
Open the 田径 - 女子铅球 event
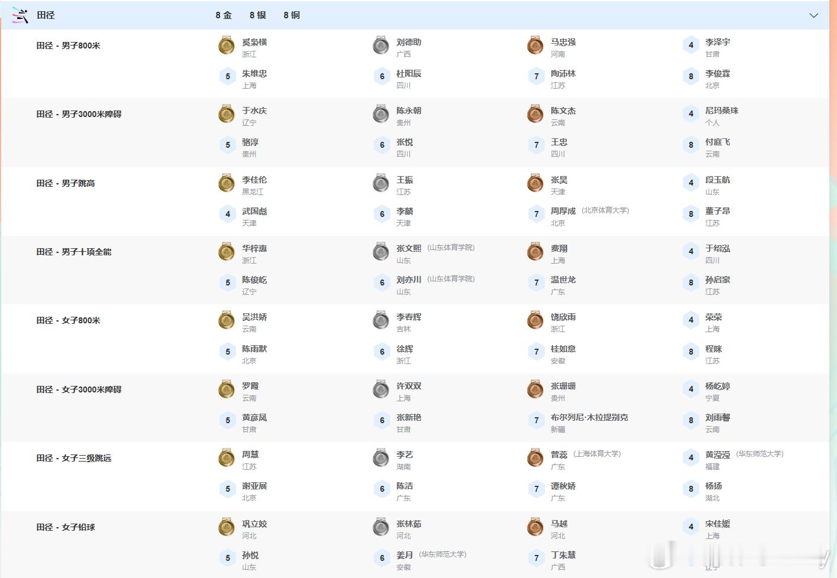click(x=66, y=527)
